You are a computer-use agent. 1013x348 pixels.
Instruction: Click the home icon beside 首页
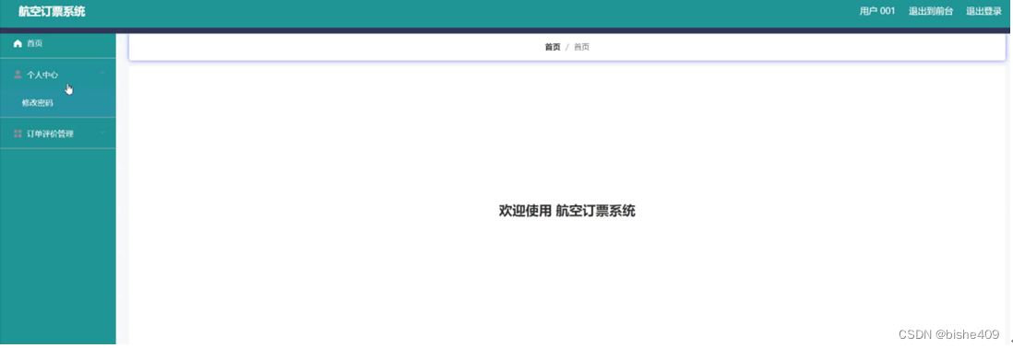click(x=18, y=44)
